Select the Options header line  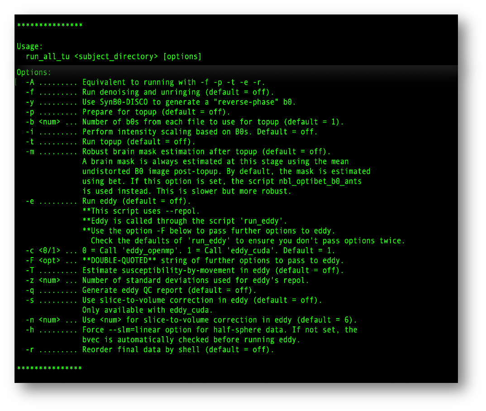(x=30, y=72)
